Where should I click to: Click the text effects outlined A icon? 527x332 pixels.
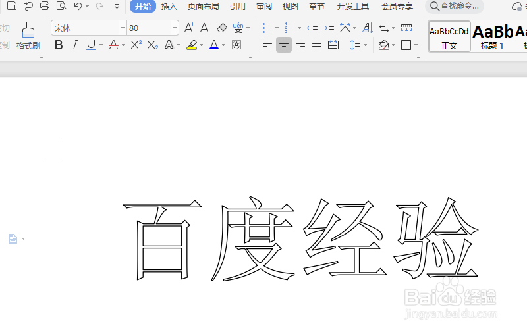(169, 45)
